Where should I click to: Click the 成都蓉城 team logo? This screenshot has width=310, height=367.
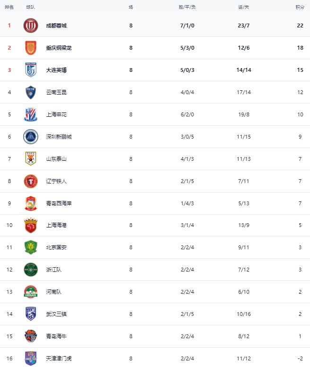click(31, 26)
